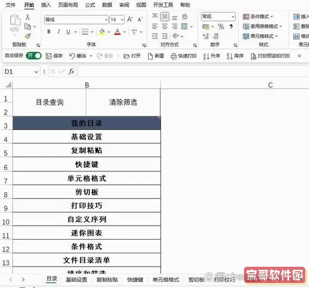The width and height of the screenshot is (309, 288).
Task: Open the 基础设置 sheet tab
Action: [76, 280]
